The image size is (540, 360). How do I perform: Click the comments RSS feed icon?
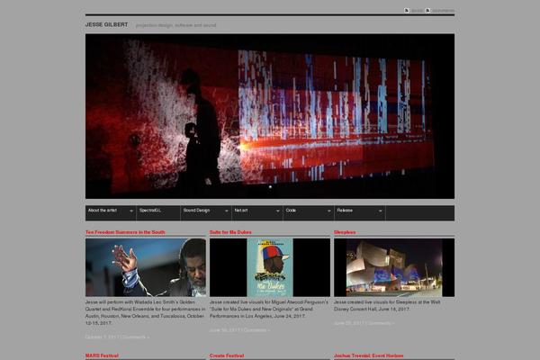[x=427, y=10]
